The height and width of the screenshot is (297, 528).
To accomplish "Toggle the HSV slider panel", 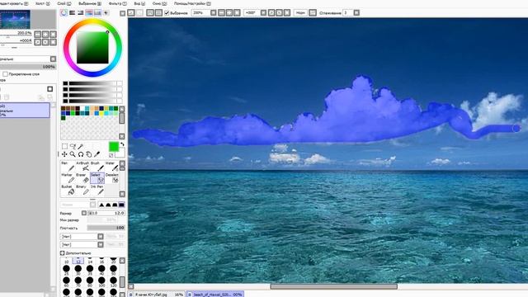I will point(81,13).
